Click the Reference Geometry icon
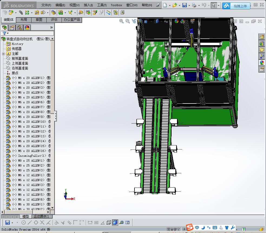 (70, 12)
